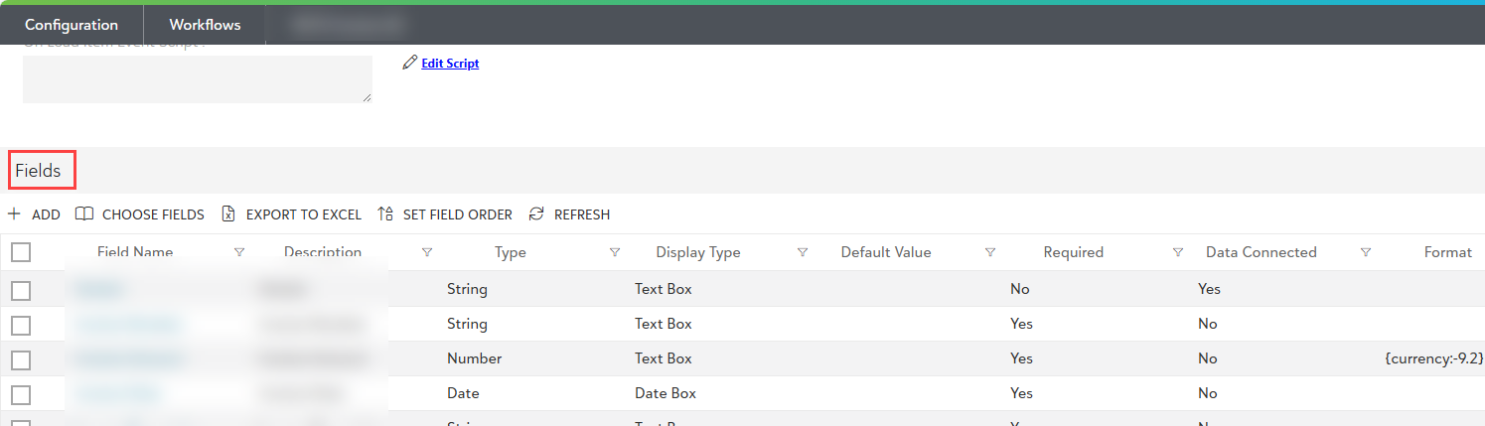Screen dimensions: 1485x426
Task: Click the pencil icon beside Edit Script
Action: (x=409, y=63)
